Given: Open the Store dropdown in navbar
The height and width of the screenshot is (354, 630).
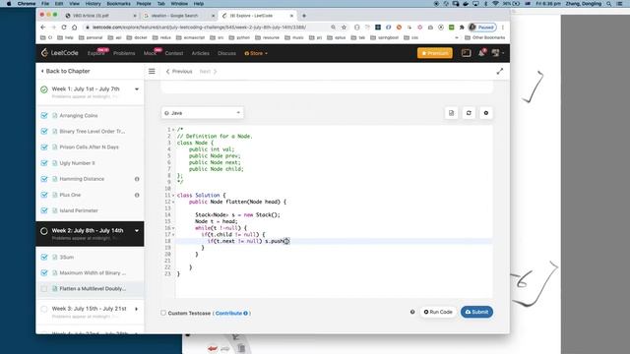Looking at the screenshot, I should [x=256, y=53].
